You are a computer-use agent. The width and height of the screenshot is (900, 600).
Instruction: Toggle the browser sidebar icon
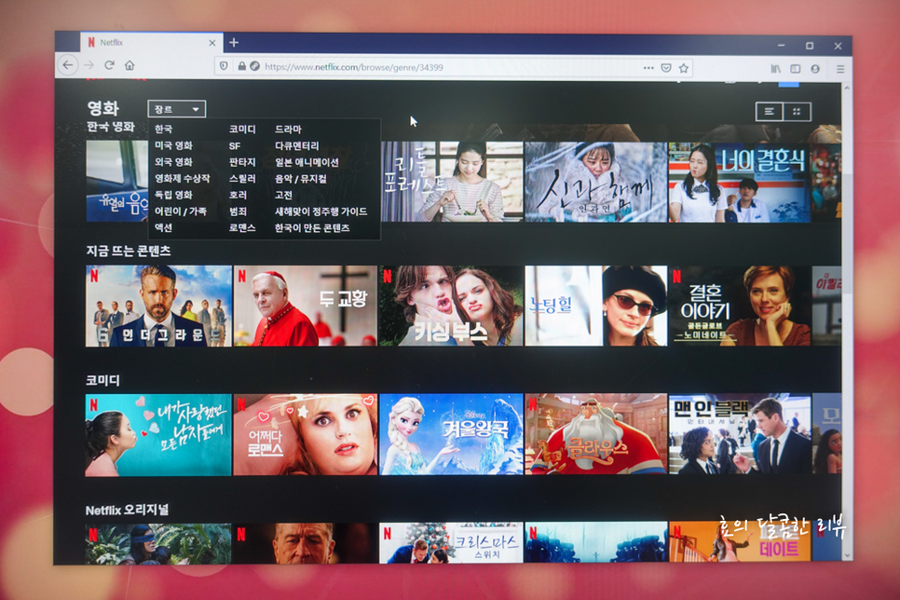tap(795, 68)
